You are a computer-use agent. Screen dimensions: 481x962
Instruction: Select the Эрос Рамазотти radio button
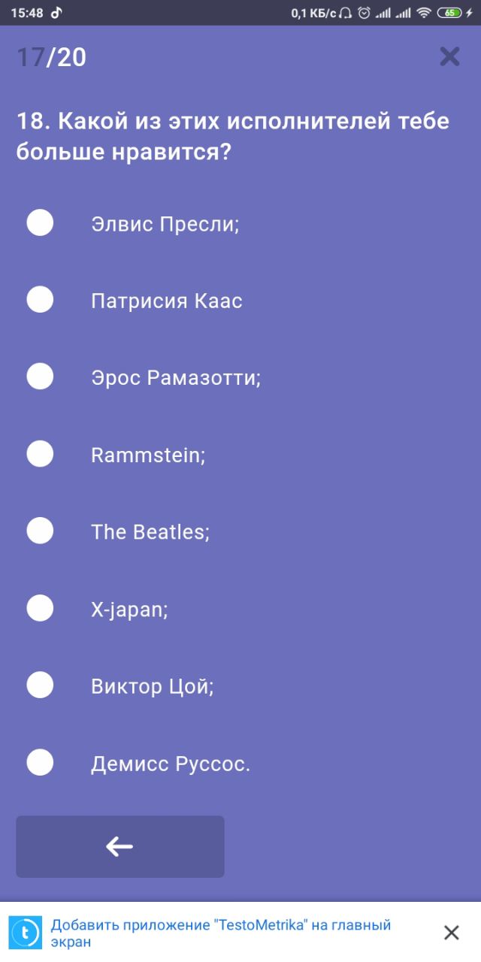pyautogui.click(x=40, y=377)
